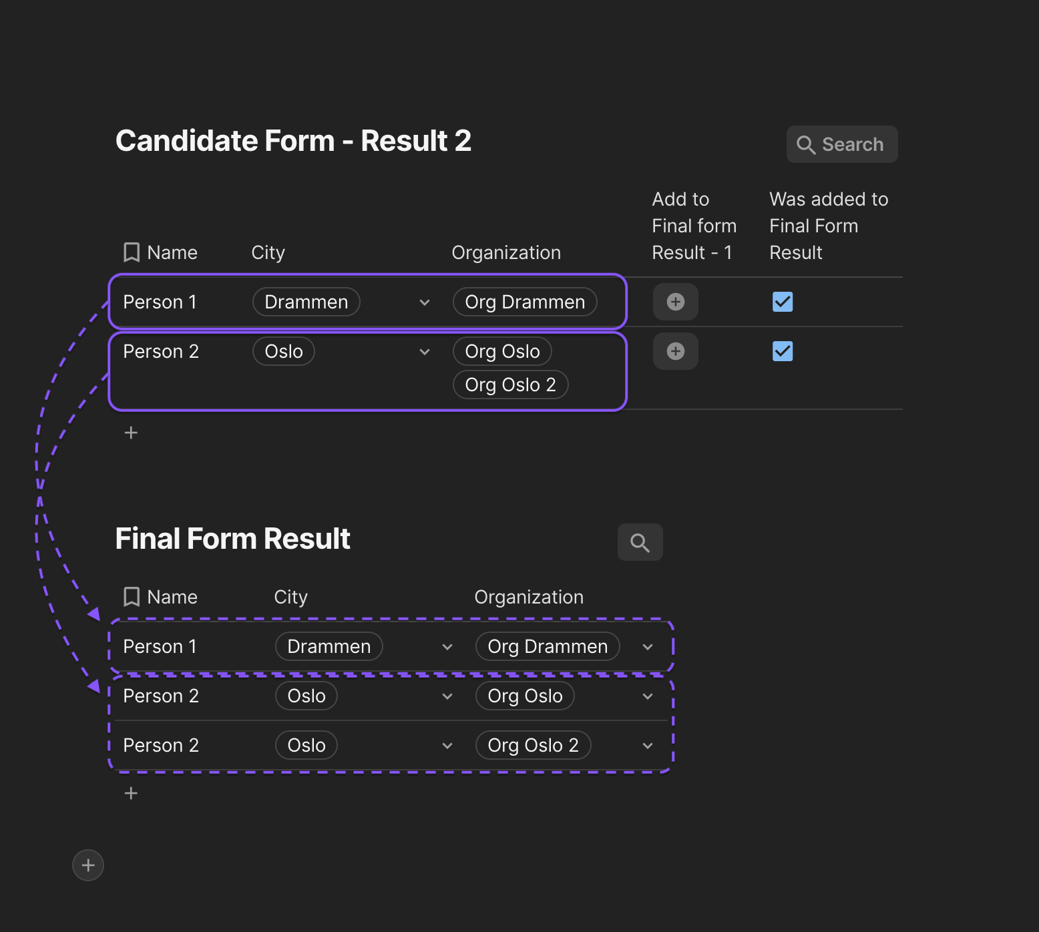Click the Search button in Candidate Form

pos(841,144)
